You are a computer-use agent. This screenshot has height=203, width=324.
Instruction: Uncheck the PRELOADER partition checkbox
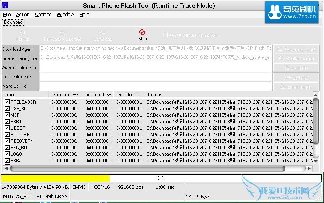pos(7,102)
